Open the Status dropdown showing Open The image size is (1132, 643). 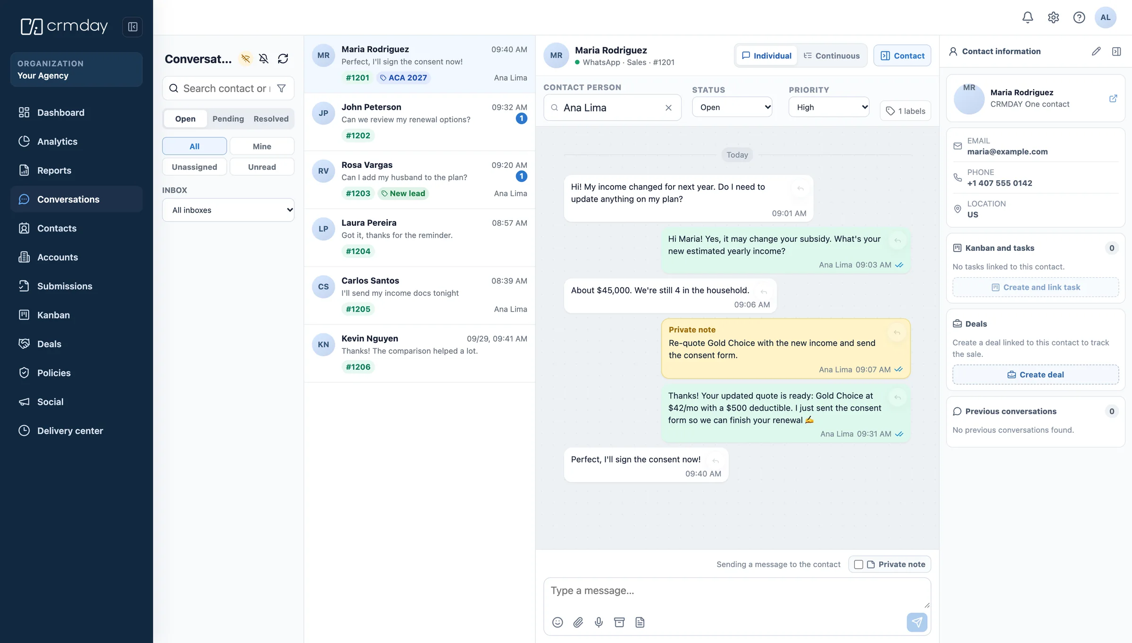732,107
